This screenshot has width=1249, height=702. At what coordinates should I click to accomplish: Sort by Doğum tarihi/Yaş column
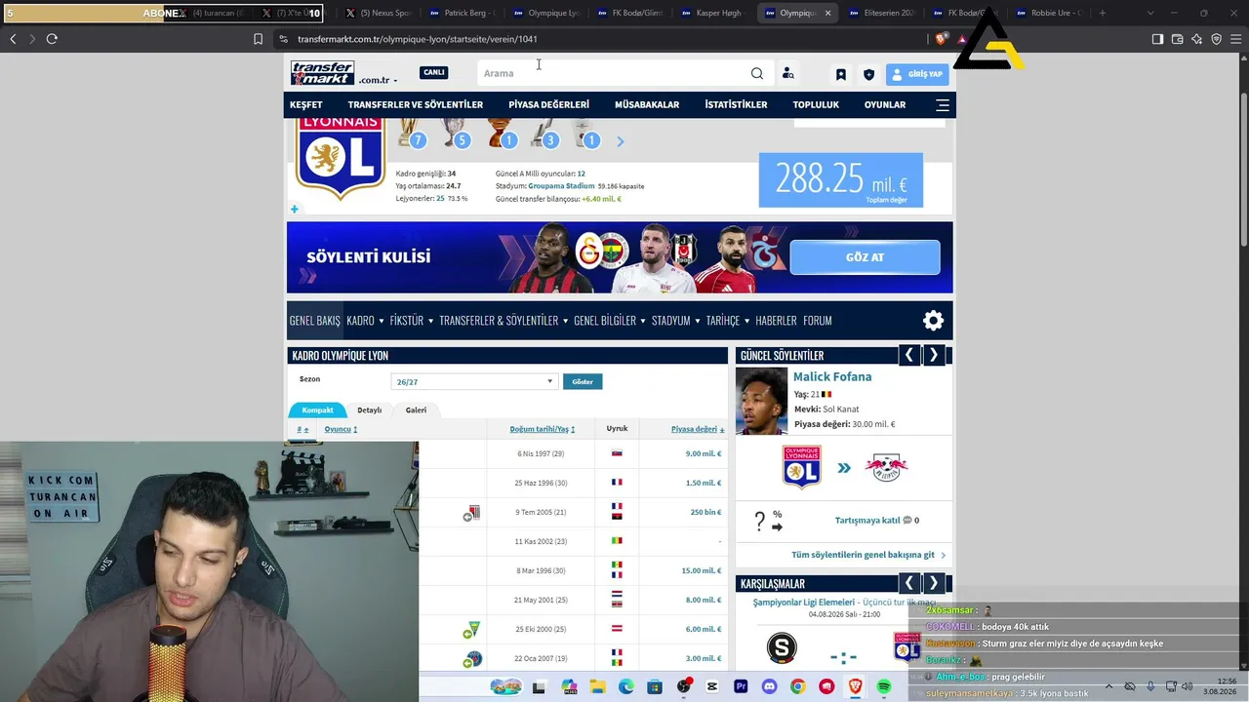pyautogui.click(x=542, y=429)
